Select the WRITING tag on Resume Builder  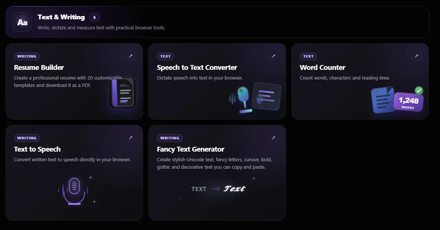click(27, 56)
